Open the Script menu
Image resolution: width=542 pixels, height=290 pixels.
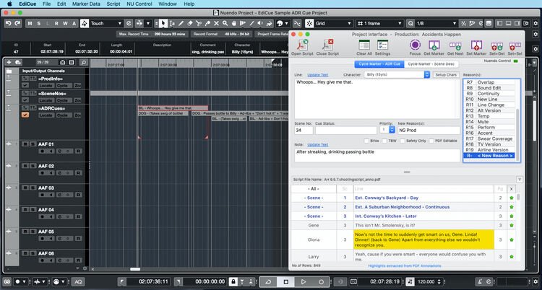[x=113, y=4]
